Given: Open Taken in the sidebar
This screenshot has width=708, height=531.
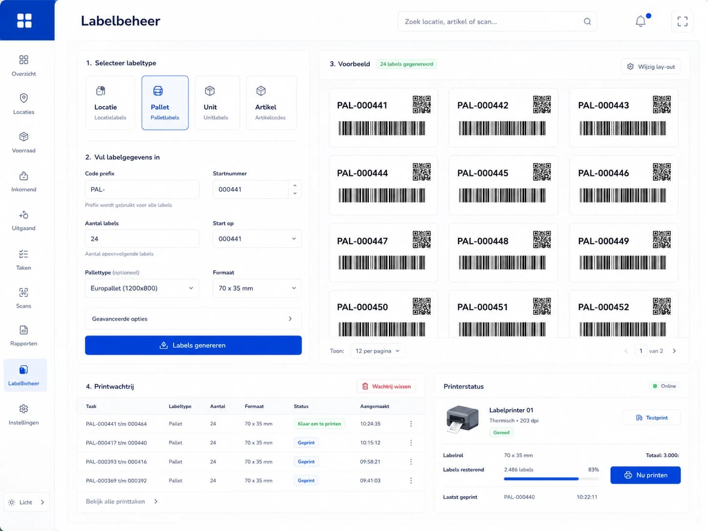Looking at the screenshot, I should point(23,260).
